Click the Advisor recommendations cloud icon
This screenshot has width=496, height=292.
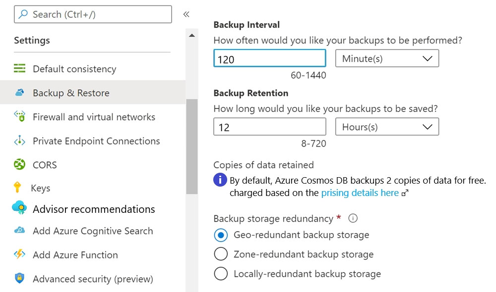(20, 208)
